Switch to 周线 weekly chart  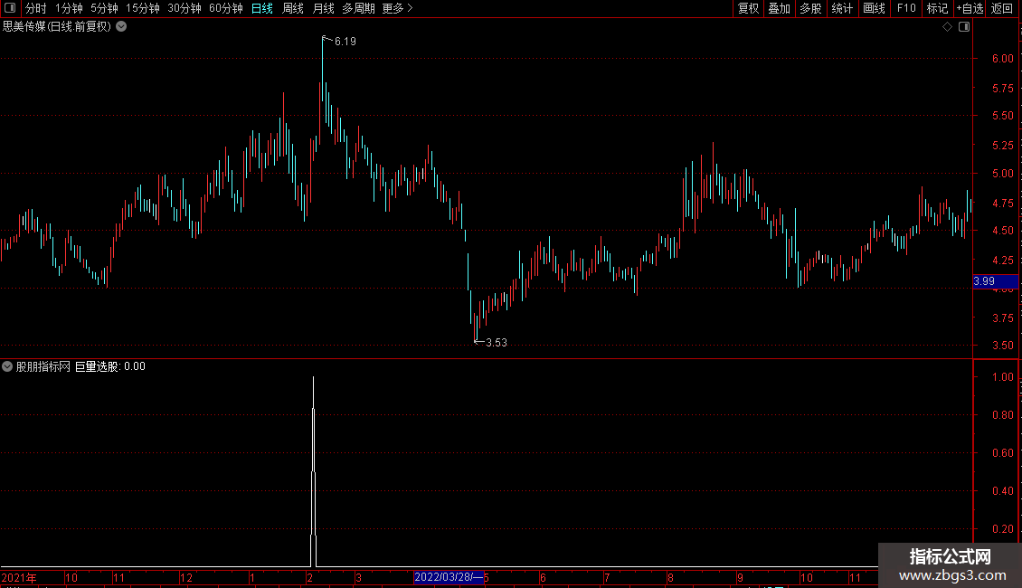tap(293, 8)
